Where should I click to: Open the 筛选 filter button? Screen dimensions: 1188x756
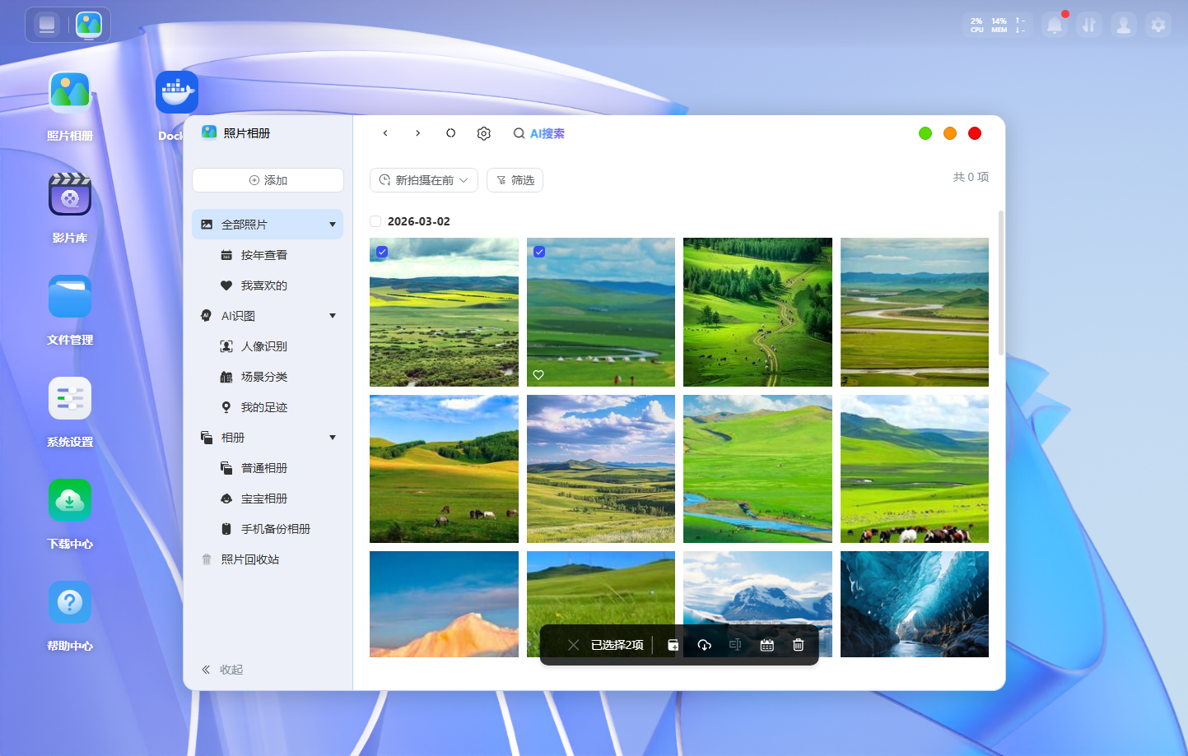tap(515, 180)
